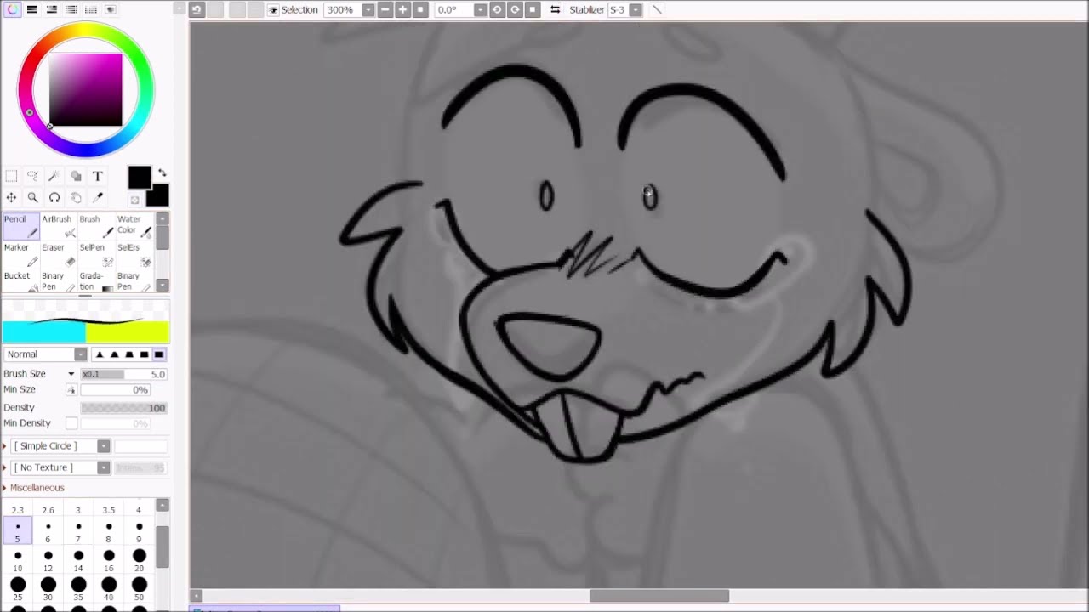Toggle the Color Wheel panel
The image size is (1089, 612).
click(12, 9)
